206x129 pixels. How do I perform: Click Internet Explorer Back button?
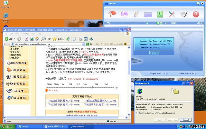click(x=9, y=39)
